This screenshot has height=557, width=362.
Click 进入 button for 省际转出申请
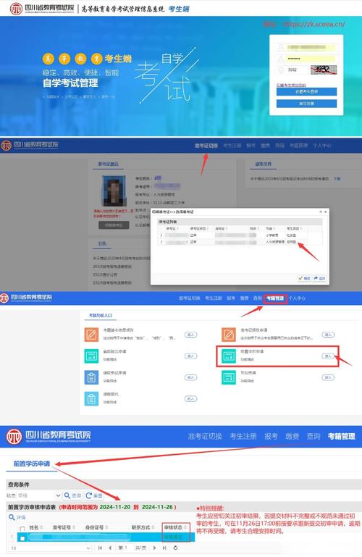point(190,356)
